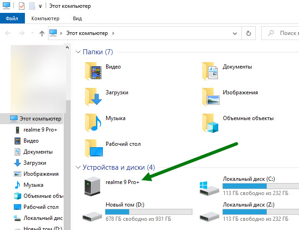
Task: Switch to the Компьютер ribbon tab
Action: tap(45, 18)
